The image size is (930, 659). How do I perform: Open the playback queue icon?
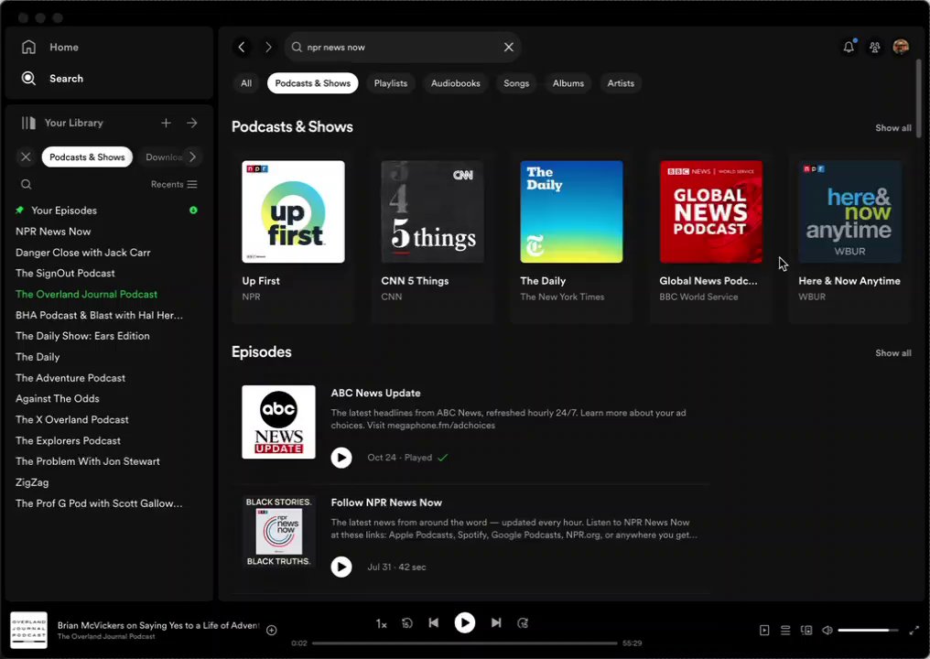click(785, 630)
